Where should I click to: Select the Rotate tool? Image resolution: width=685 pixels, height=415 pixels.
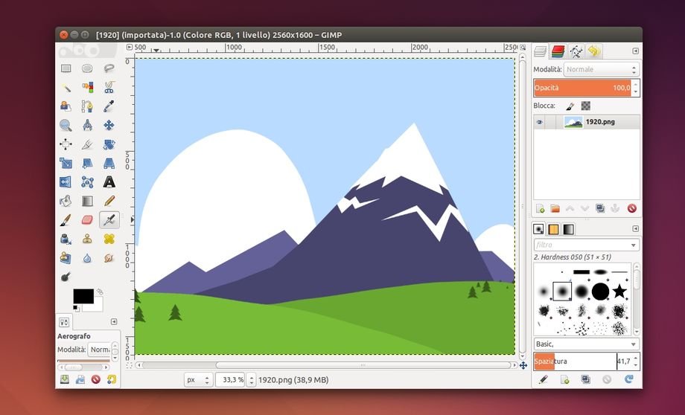(x=109, y=144)
